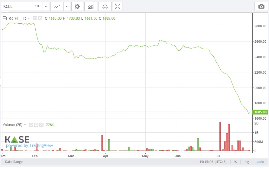
Task: Enter fullscreen mode with arrows icon
Action: pos(118,6)
